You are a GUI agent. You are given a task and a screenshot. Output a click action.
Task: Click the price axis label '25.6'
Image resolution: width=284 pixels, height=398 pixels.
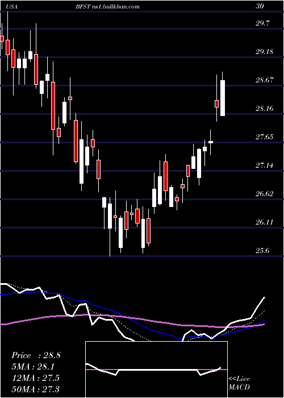tap(262, 251)
